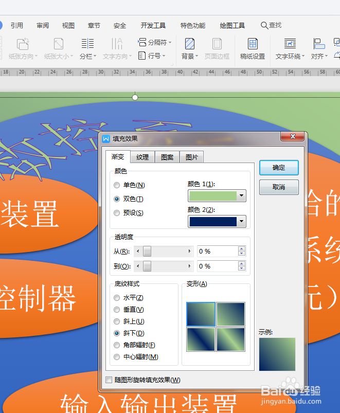This screenshot has height=413, width=340.
Task: Expand the 行号 dropdown arrow
Action: click(x=164, y=56)
